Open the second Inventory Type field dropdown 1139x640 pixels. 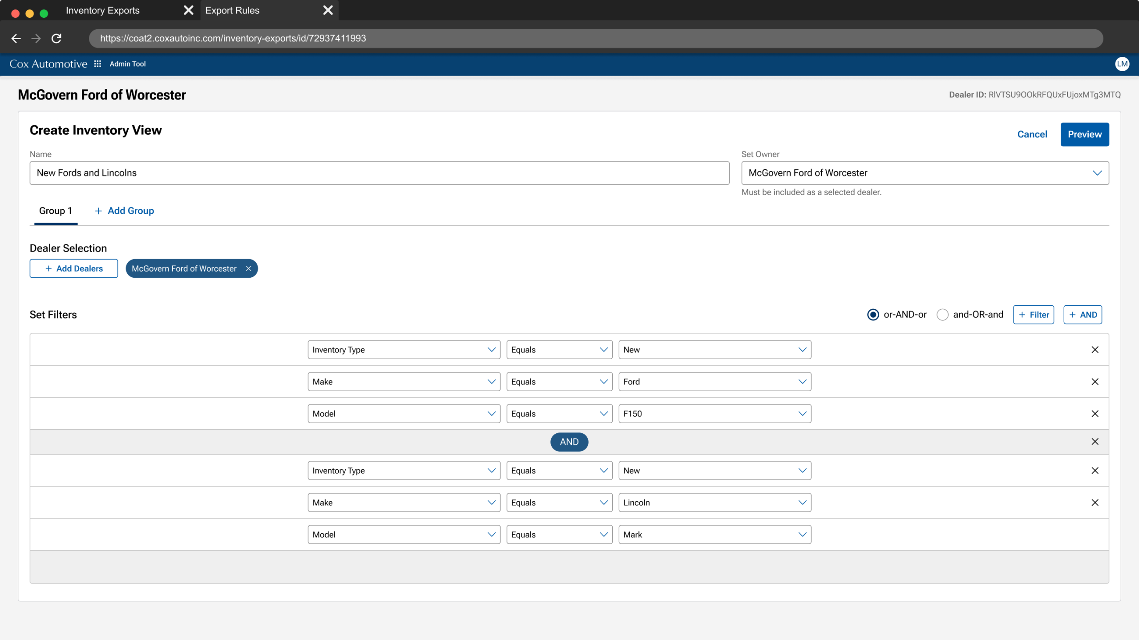[x=404, y=471]
